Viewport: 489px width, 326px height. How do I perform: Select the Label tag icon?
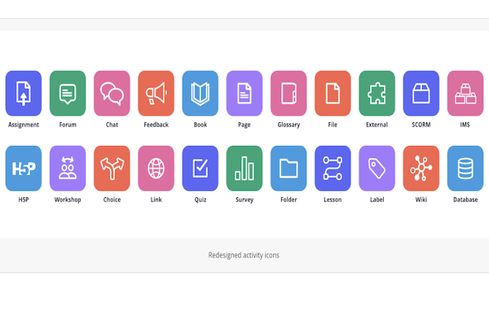[377, 168]
